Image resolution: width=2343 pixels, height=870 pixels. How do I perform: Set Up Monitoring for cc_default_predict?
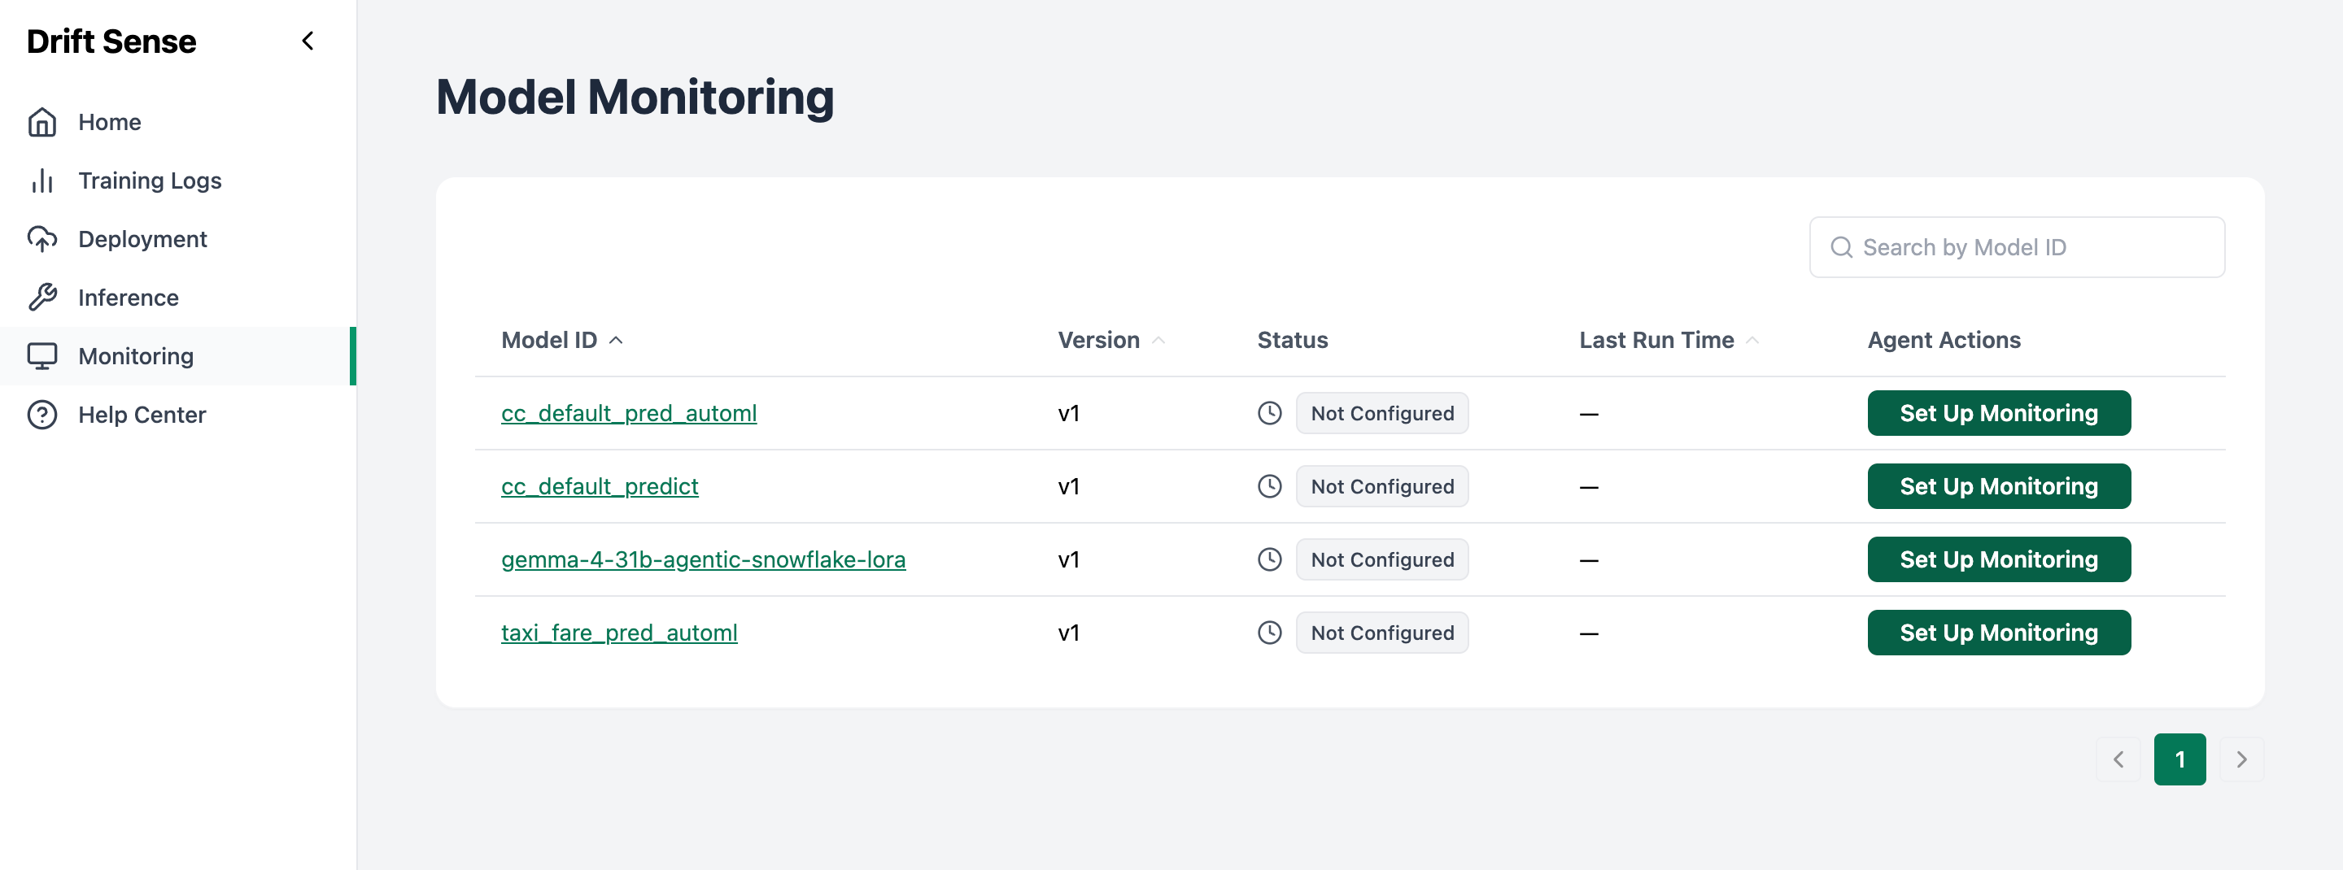coord(1998,485)
